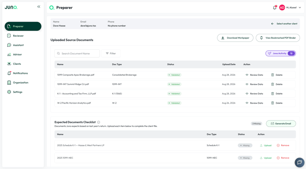
Task: Click Missing status of 1099-NEC row
Action: [245, 158]
